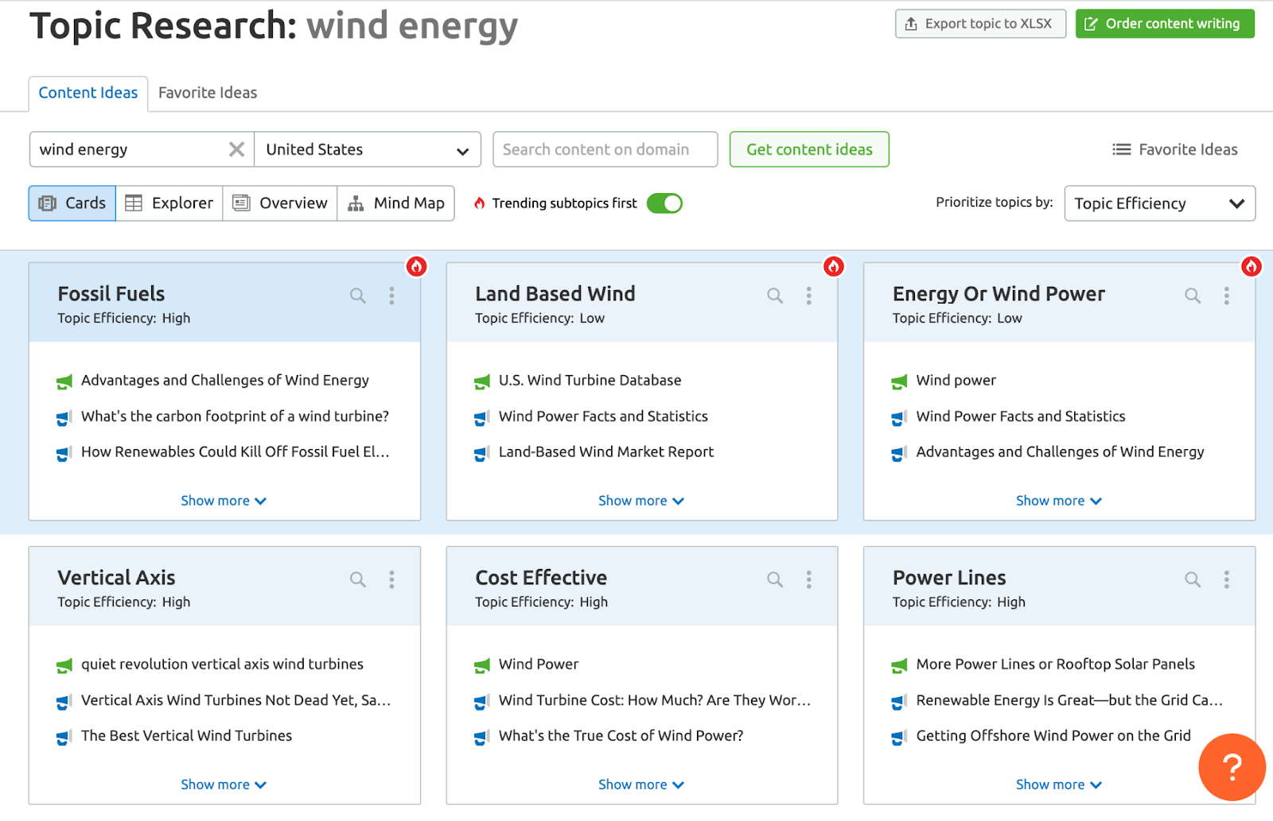Open the three-dot menu on Vertical Axis card
Screen dimensions: 1273x821
(391, 579)
